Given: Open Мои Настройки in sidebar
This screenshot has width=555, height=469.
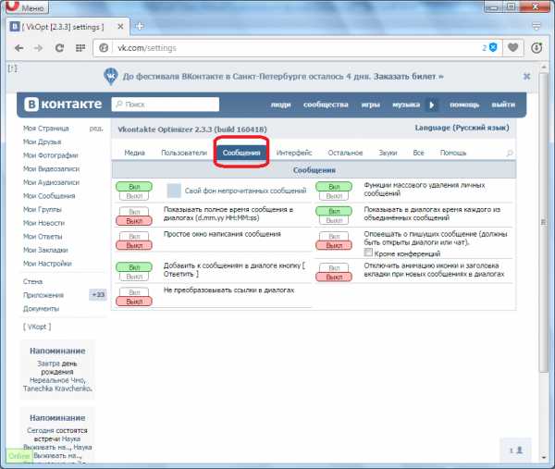Looking at the screenshot, I should coord(47,264).
